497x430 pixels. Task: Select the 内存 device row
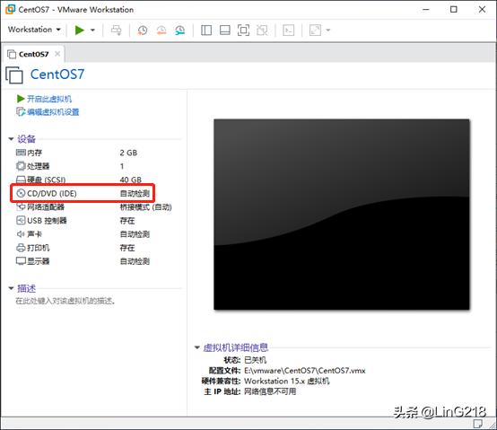[94, 153]
